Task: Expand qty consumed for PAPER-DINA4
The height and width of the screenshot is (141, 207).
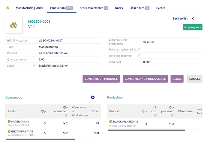Action: tap(65, 123)
